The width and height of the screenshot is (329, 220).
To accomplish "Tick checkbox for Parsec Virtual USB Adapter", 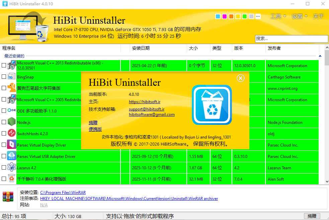I will pos(4,156).
